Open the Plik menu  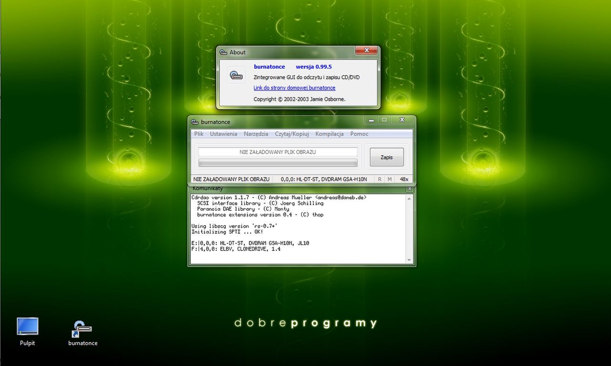(199, 134)
